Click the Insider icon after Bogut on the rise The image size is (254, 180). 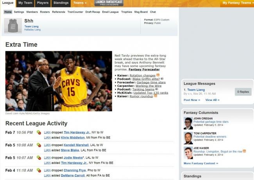pyautogui.click(x=244, y=151)
